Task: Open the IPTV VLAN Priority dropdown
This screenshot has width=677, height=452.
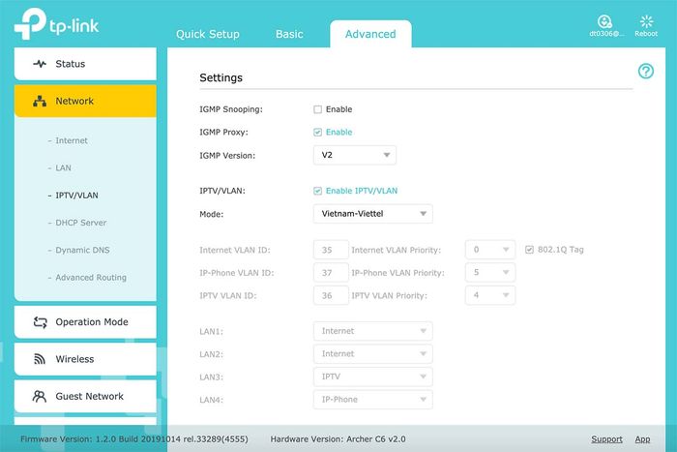Action: tap(490, 295)
